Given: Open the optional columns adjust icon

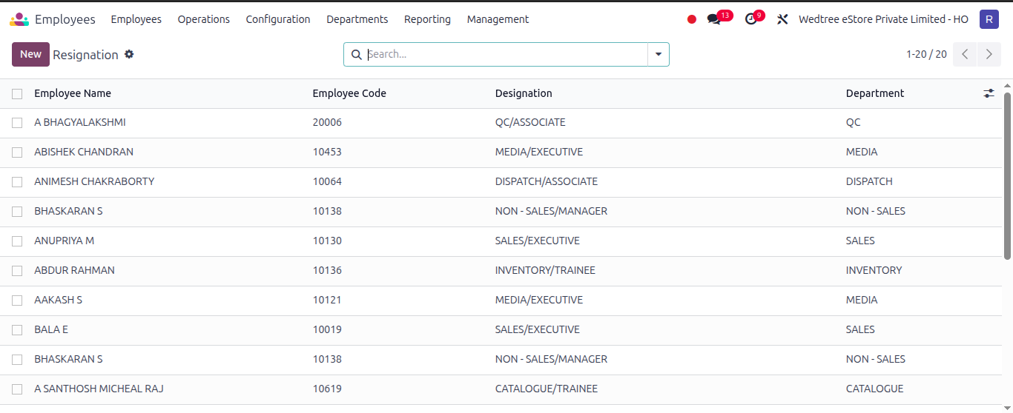Looking at the screenshot, I should pyautogui.click(x=989, y=93).
